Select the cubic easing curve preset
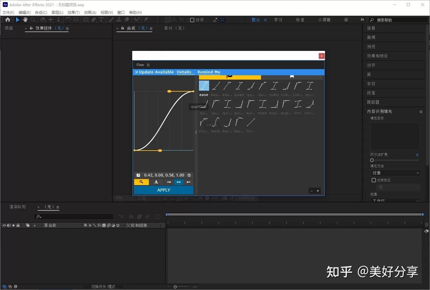Viewport: 430px width, 290px height. click(274, 86)
